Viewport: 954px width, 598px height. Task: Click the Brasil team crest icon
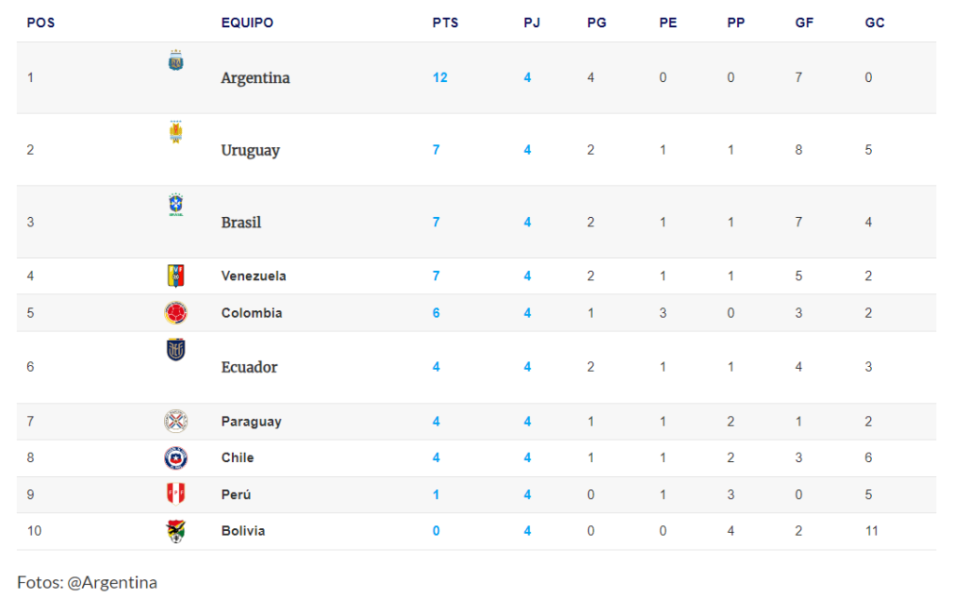pos(176,204)
